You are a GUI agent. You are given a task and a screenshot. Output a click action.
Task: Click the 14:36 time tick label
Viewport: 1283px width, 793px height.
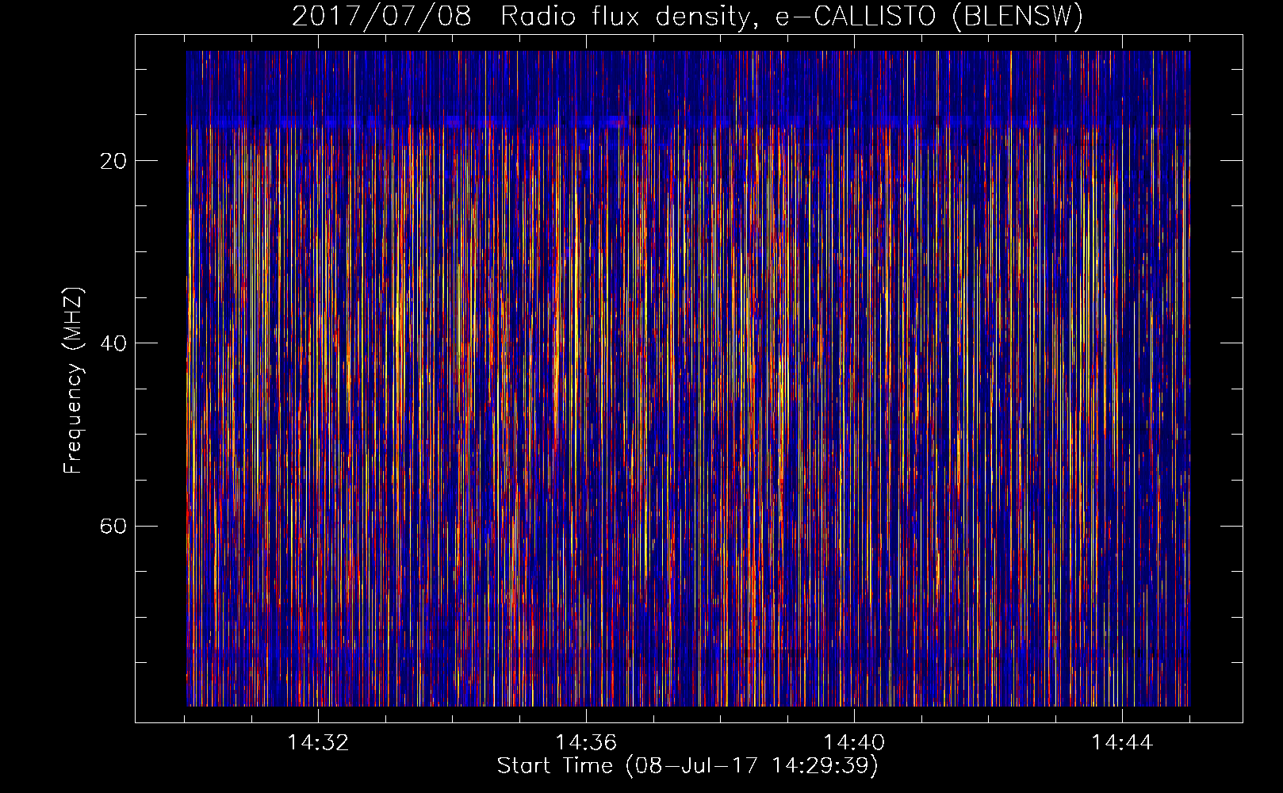(x=586, y=743)
